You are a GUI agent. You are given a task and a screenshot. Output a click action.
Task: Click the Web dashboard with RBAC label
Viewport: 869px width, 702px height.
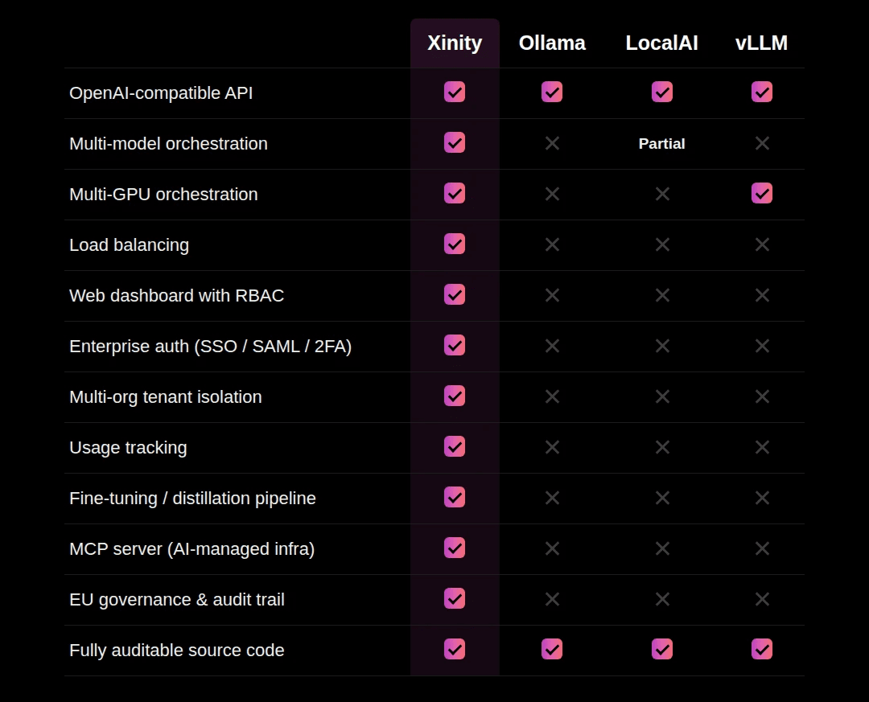(x=176, y=295)
